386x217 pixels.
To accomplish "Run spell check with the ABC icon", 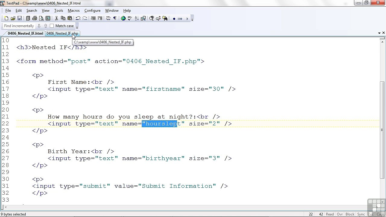I will [x=130, y=18].
